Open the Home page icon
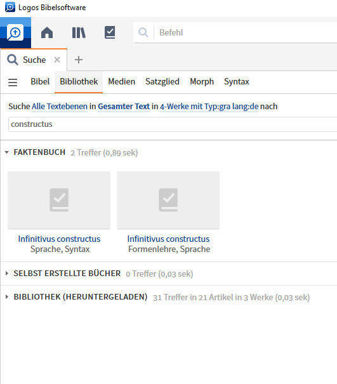Image resolution: width=337 pixels, height=384 pixels. 47,32
